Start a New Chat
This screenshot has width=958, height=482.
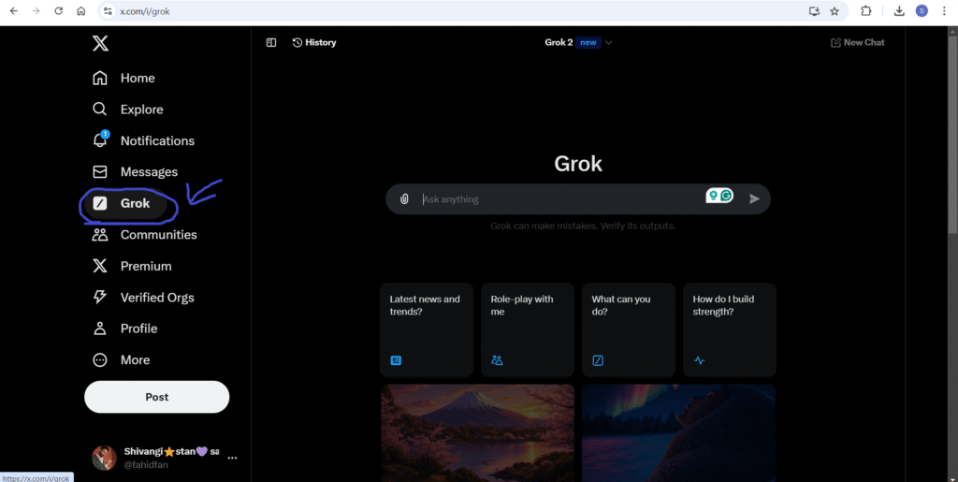[857, 42]
